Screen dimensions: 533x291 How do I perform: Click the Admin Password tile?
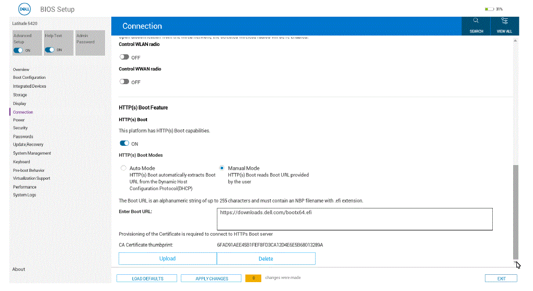pos(90,43)
